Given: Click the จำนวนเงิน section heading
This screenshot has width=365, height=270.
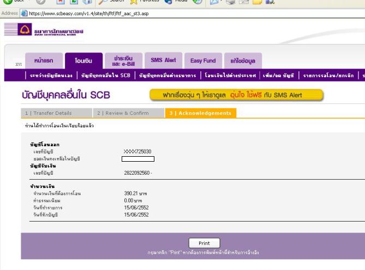Looking at the screenshot, I should click(42, 186).
